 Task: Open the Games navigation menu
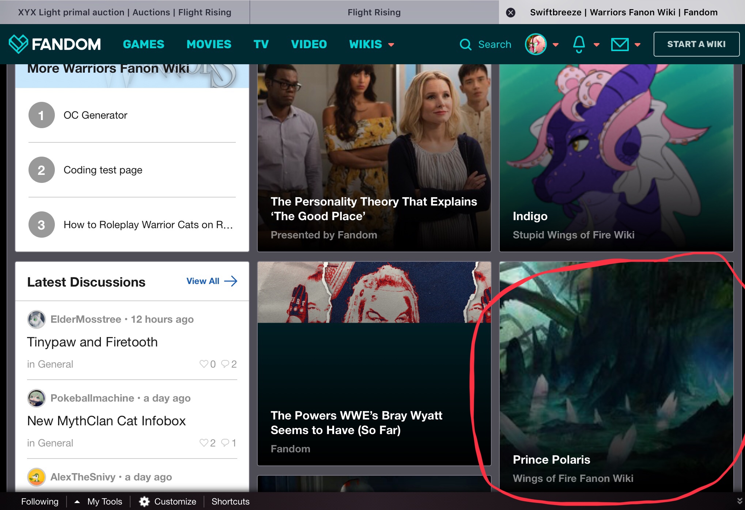click(x=144, y=45)
